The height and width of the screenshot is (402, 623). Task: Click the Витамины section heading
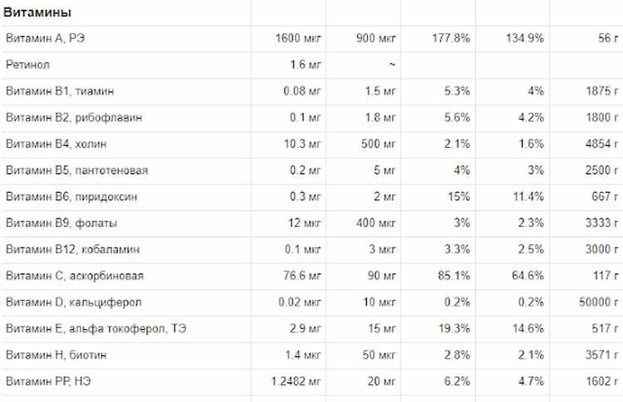coord(37,12)
